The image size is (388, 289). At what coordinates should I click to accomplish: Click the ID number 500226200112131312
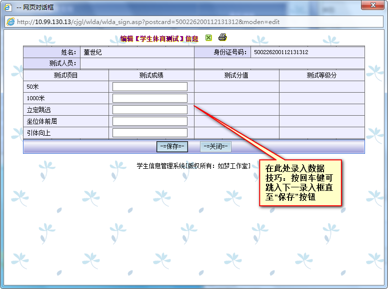pos(281,52)
